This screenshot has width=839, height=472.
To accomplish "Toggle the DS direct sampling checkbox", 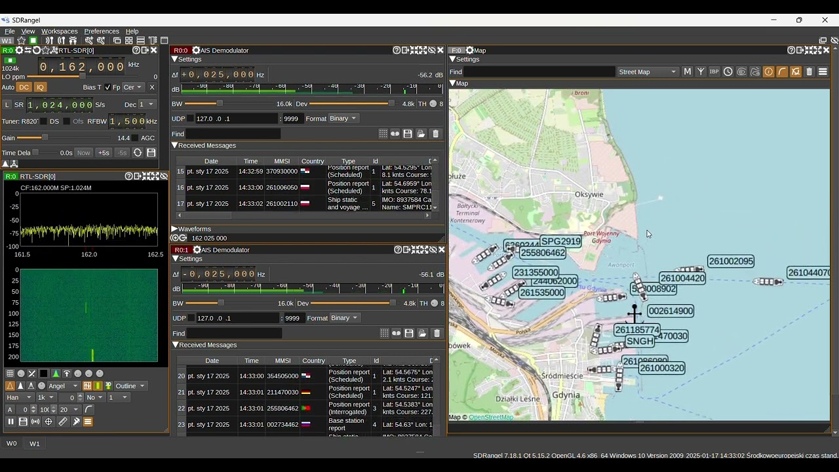I will (x=43, y=121).
